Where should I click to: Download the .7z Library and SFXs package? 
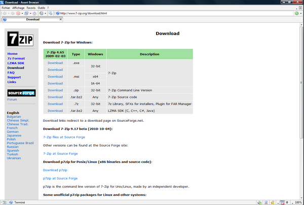[55, 104]
